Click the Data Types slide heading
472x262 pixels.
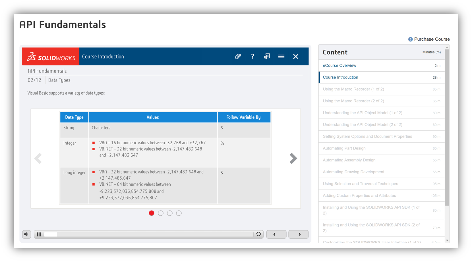coord(59,80)
